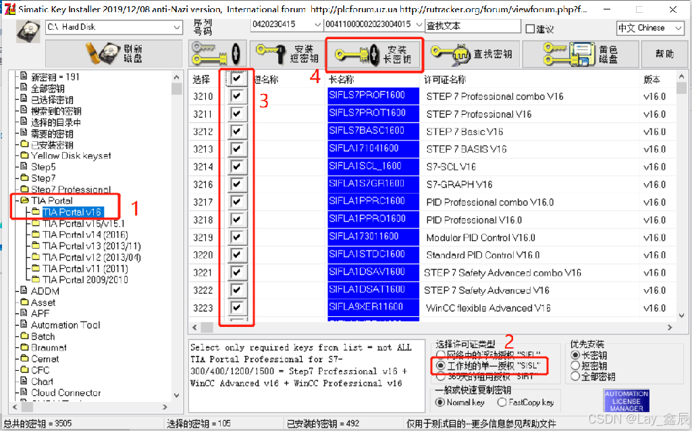Select TIA Portal v14 (2016) folder

pyautogui.click(x=85, y=234)
